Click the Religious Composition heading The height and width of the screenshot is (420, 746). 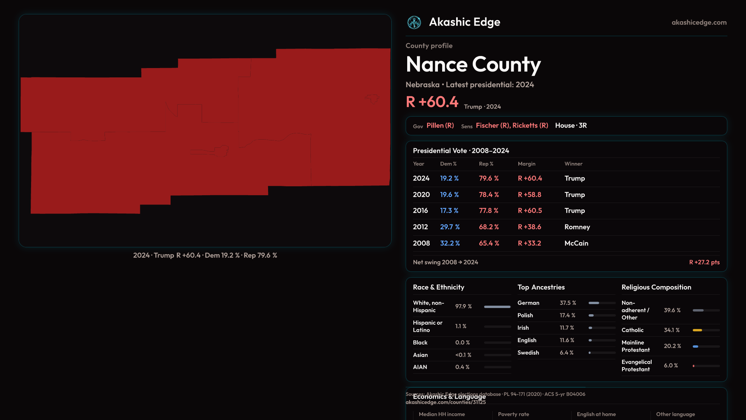tap(656, 287)
